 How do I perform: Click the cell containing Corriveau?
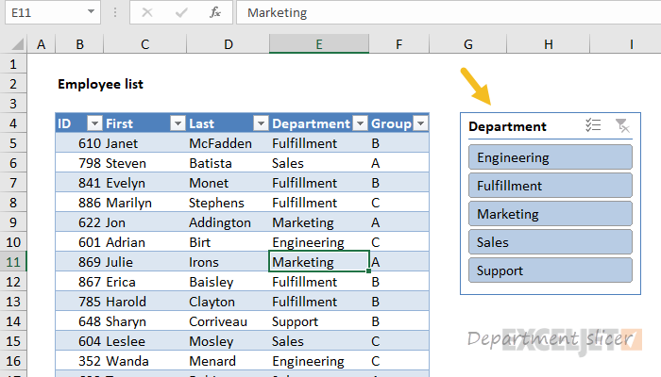click(x=229, y=321)
